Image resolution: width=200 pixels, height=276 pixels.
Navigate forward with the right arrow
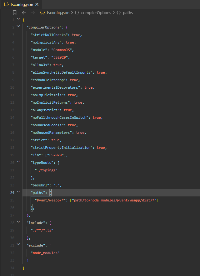pyautogui.click(x=33, y=13)
